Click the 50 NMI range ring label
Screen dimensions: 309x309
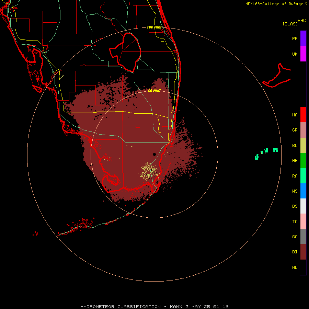(154, 91)
